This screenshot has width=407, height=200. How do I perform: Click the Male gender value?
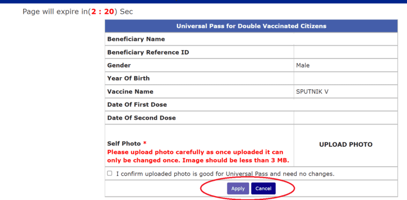point(303,65)
